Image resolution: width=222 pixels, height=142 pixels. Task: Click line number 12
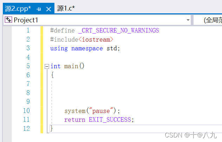(x=26, y=129)
